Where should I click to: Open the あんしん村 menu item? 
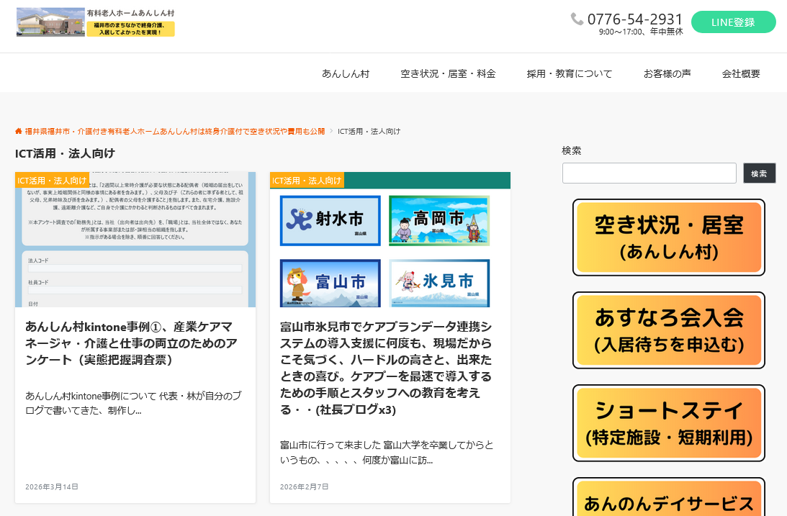(x=346, y=73)
